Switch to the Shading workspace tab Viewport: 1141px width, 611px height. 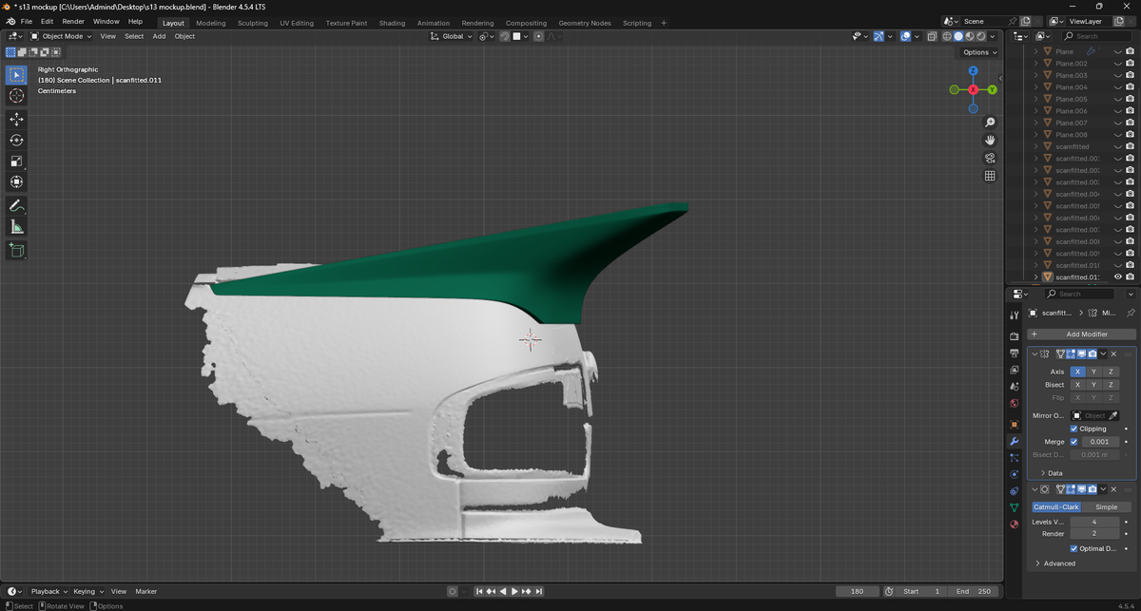[392, 22]
